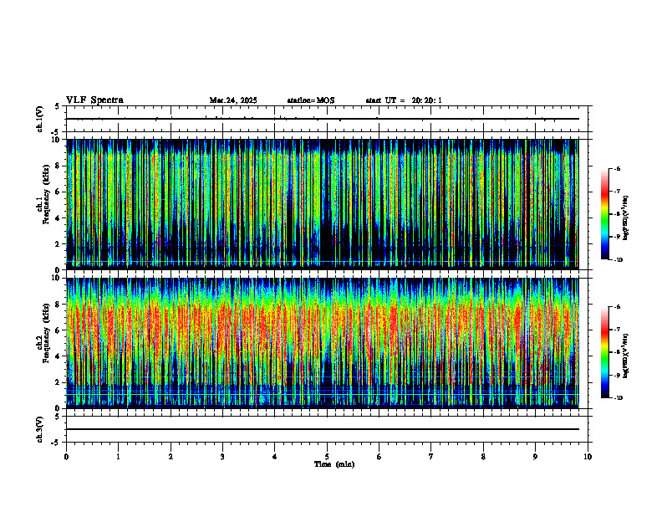Click the "start UT = 20:20:1" header text
Image resolution: width=662 pixels, height=512 pixels.
coord(404,100)
